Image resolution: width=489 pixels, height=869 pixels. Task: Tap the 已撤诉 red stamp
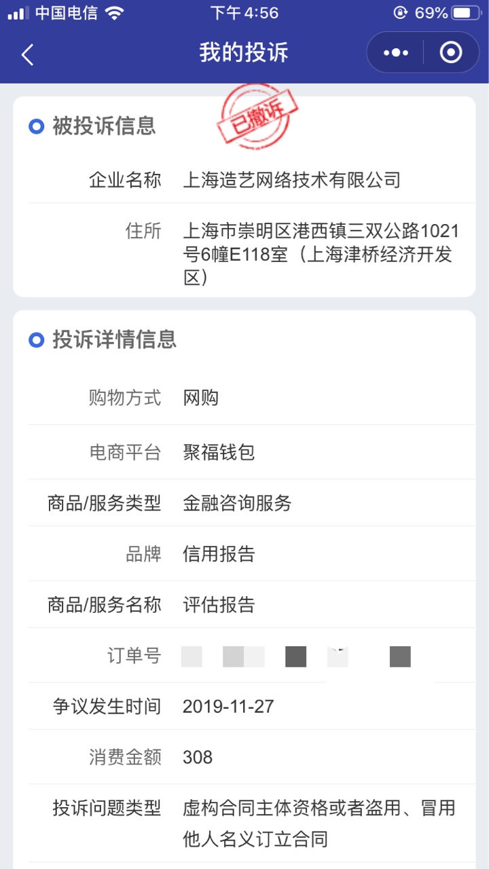[257, 117]
